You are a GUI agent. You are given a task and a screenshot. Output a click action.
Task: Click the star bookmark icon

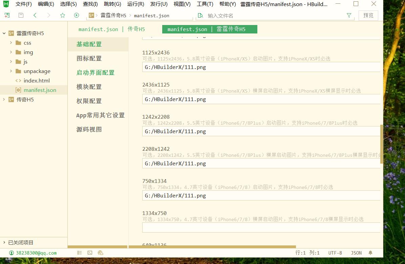(x=63, y=15)
